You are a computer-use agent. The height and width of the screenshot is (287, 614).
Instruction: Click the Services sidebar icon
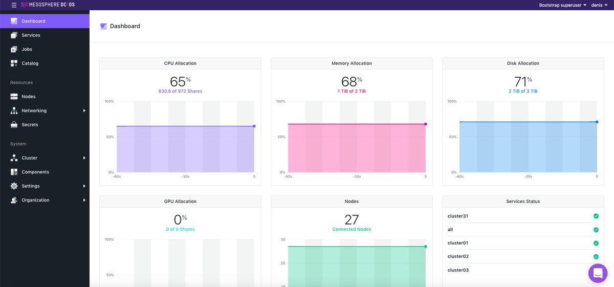(x=14, y=35)
